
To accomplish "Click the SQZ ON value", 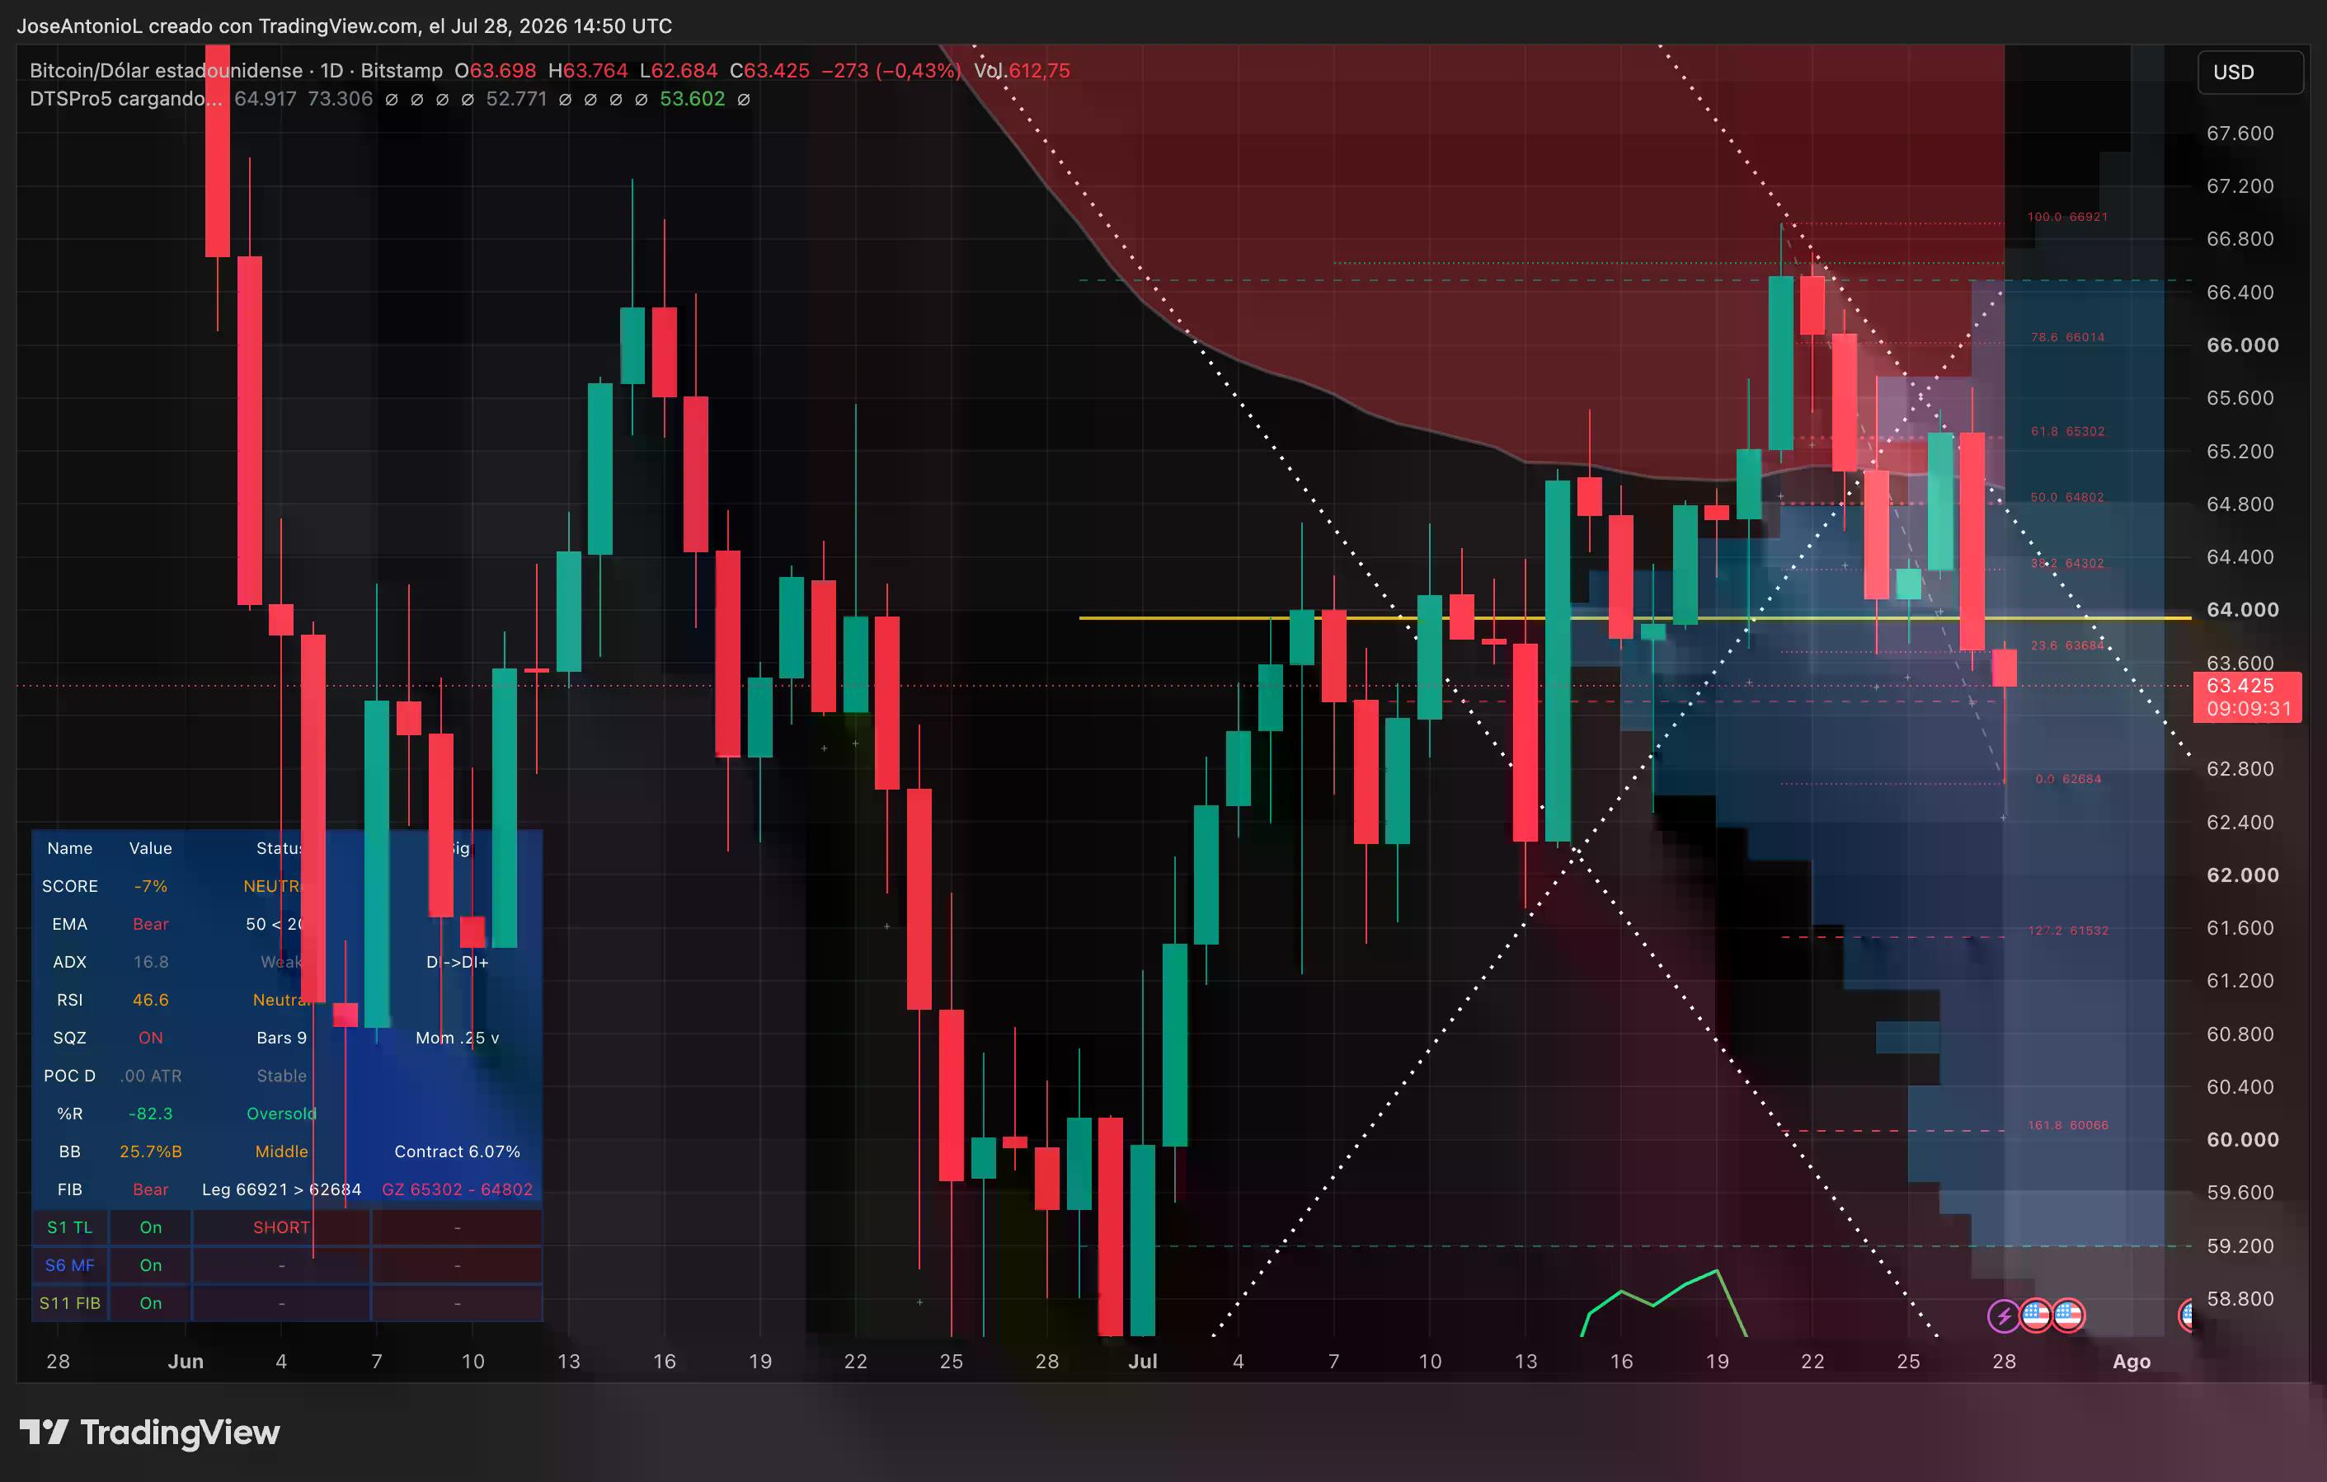I will 151,1038.
